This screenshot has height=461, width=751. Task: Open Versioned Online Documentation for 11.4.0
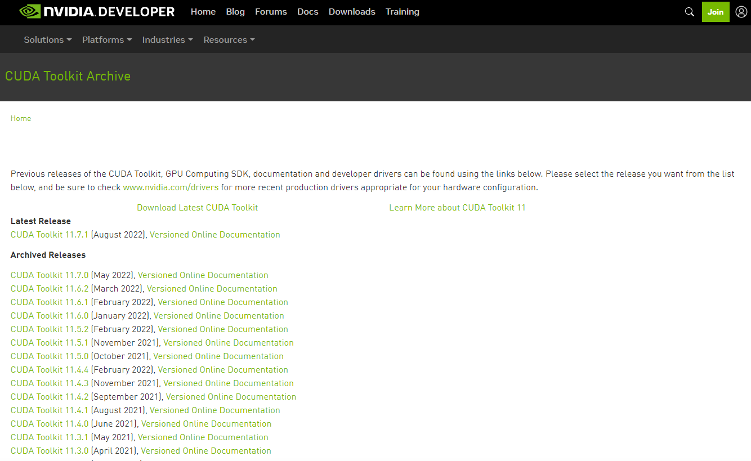pyautogui.click(x=207, y=424)
